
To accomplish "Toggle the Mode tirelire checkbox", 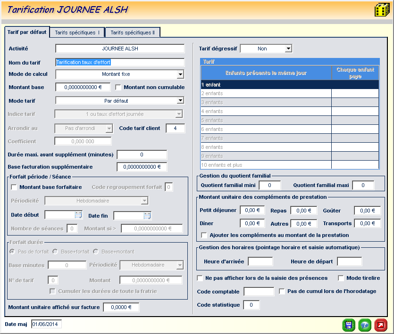I will pyautogui.click(x=341, y=278).
